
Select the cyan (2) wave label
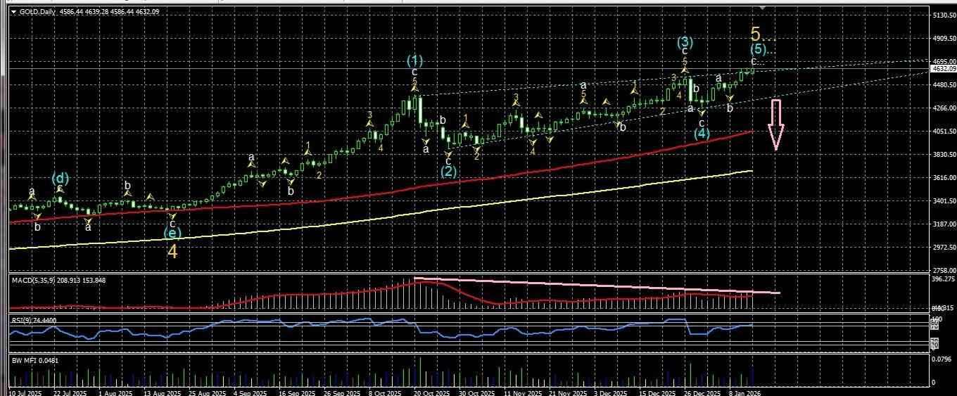tap(449, 171)
